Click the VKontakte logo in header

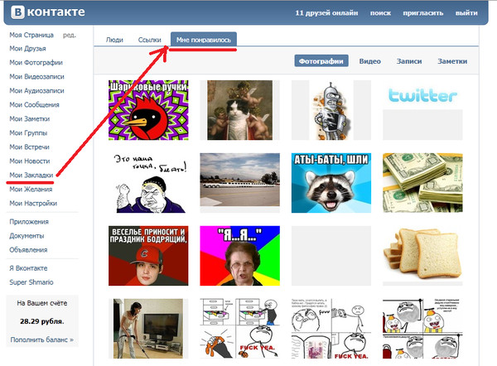(x=48, y=12)
